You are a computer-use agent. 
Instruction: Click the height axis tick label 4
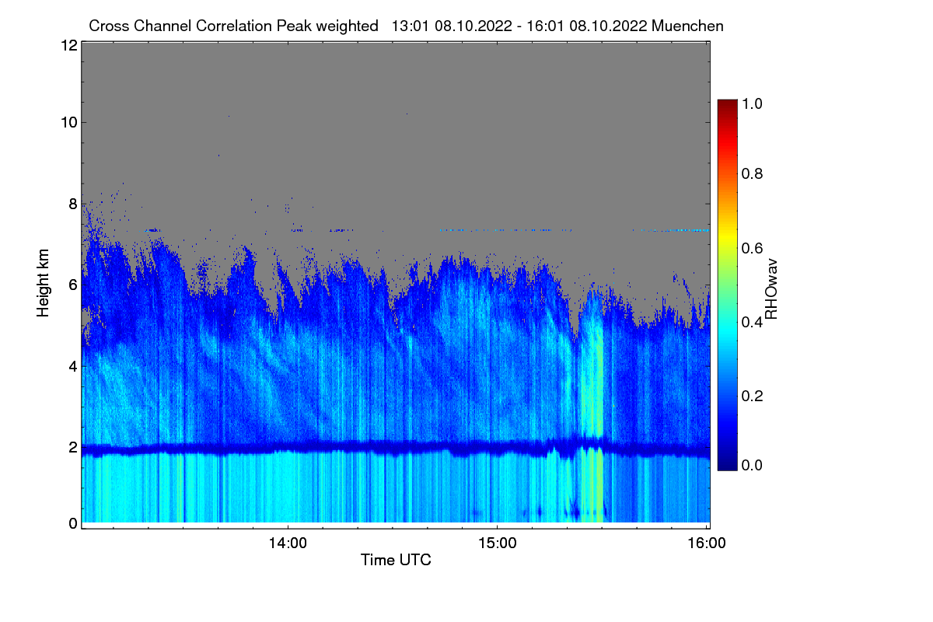point(72,365)
